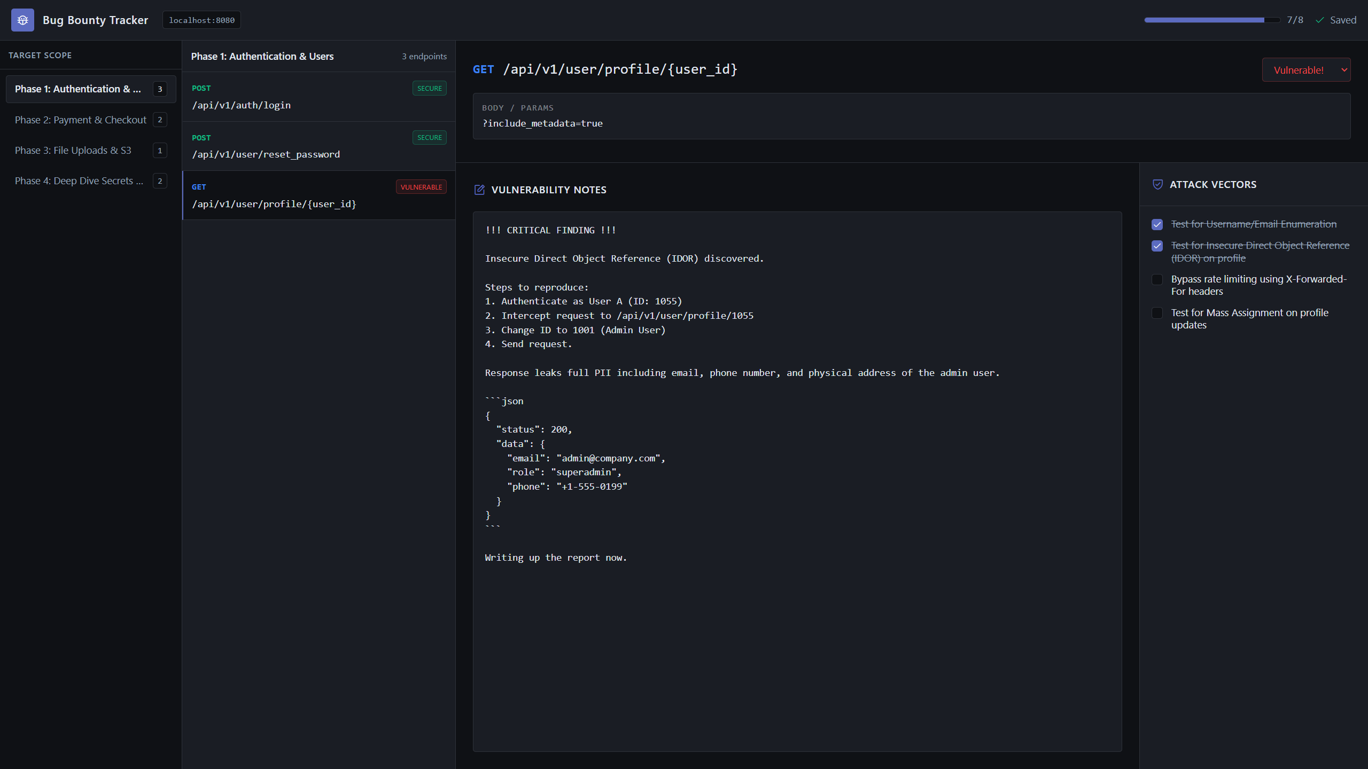Click the 'Writing up the report now.' line

[556, 558]
